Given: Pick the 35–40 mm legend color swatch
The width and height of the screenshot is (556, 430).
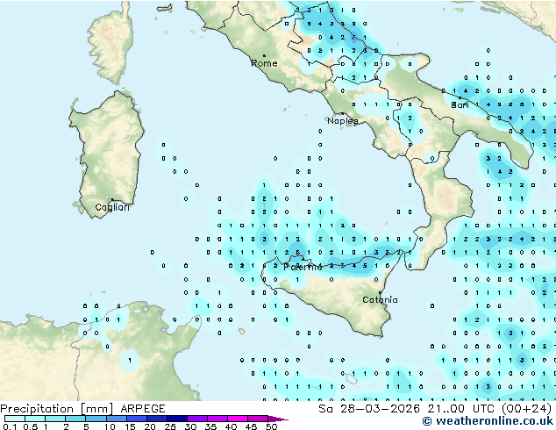Looking at the screenshot, I should [x=217, y=419].
